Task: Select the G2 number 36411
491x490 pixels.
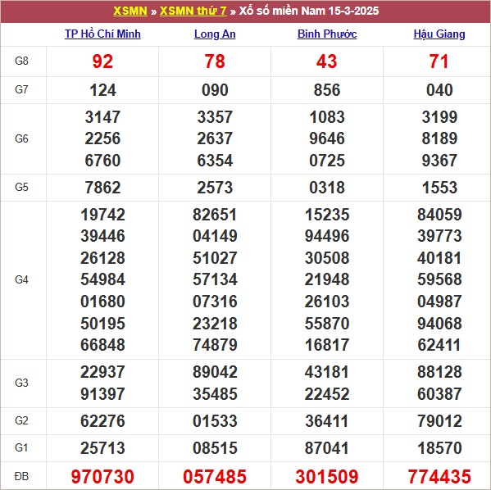Action: [x=327, y=421]
